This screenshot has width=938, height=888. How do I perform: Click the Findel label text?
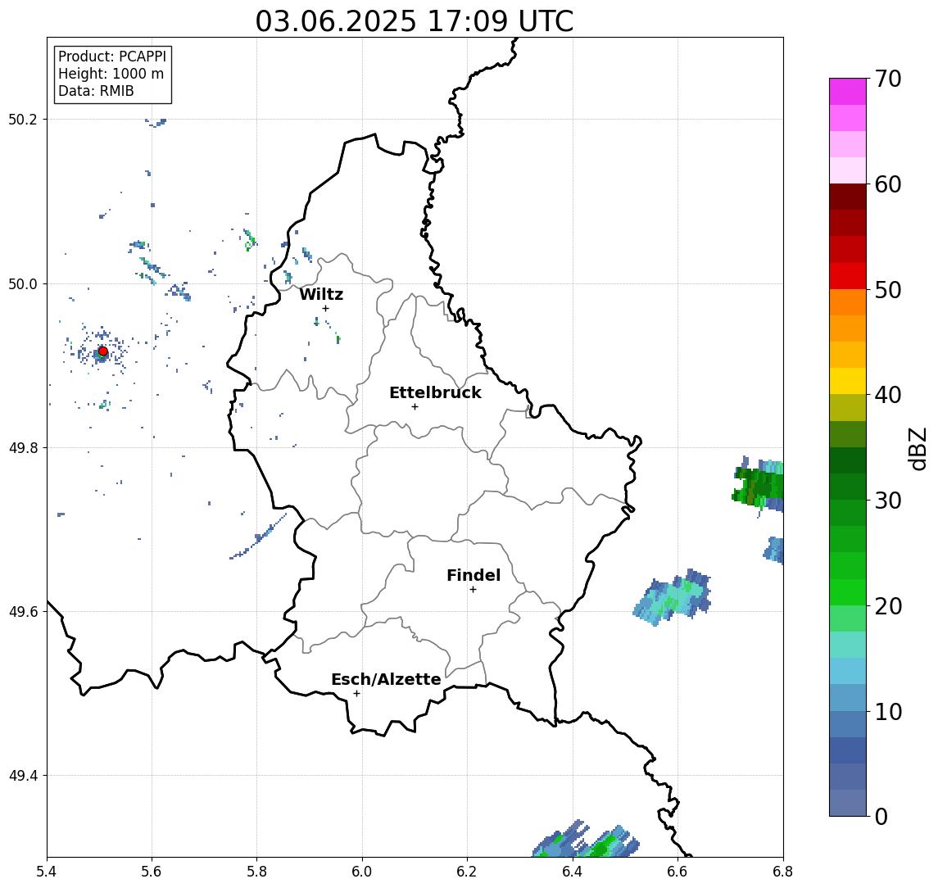pos(474,575)
